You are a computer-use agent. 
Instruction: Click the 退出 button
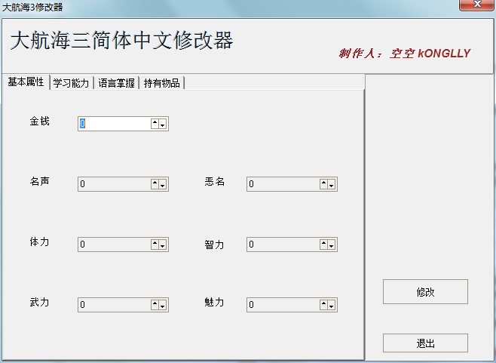click(425, 343)
